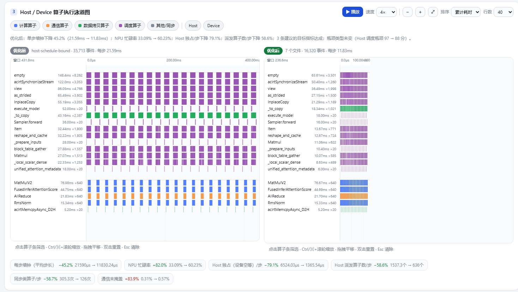Click the green 优化后 badge
518x292 pixels.
[x=273, y=51]
